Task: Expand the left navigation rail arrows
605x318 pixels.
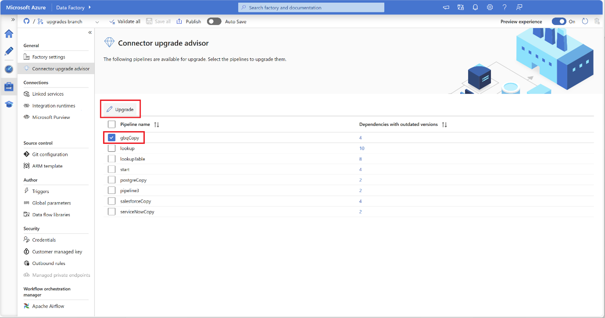Action: 13,20
